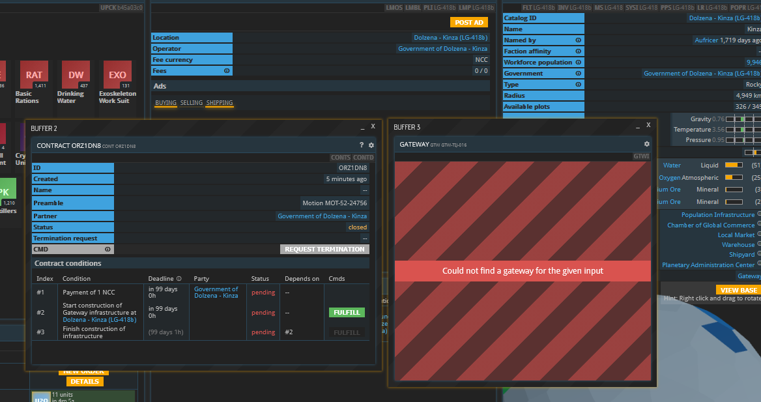Open the Gateway buffer settings gear

647,144
